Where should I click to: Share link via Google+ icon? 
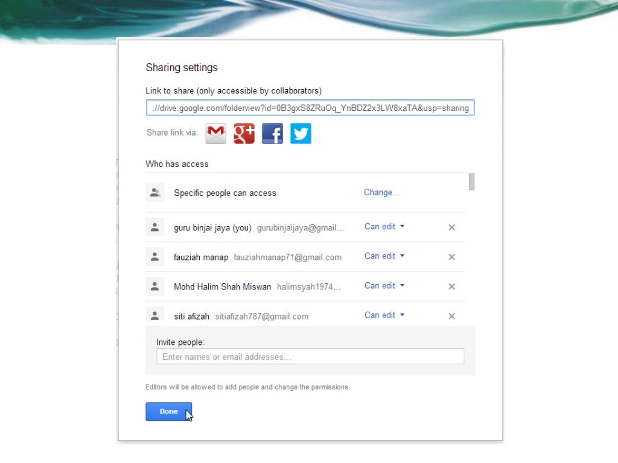coord(244,133)
